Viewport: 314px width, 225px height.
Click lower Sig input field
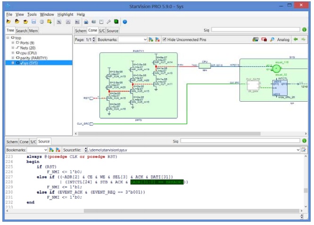[x=240, y=141]
